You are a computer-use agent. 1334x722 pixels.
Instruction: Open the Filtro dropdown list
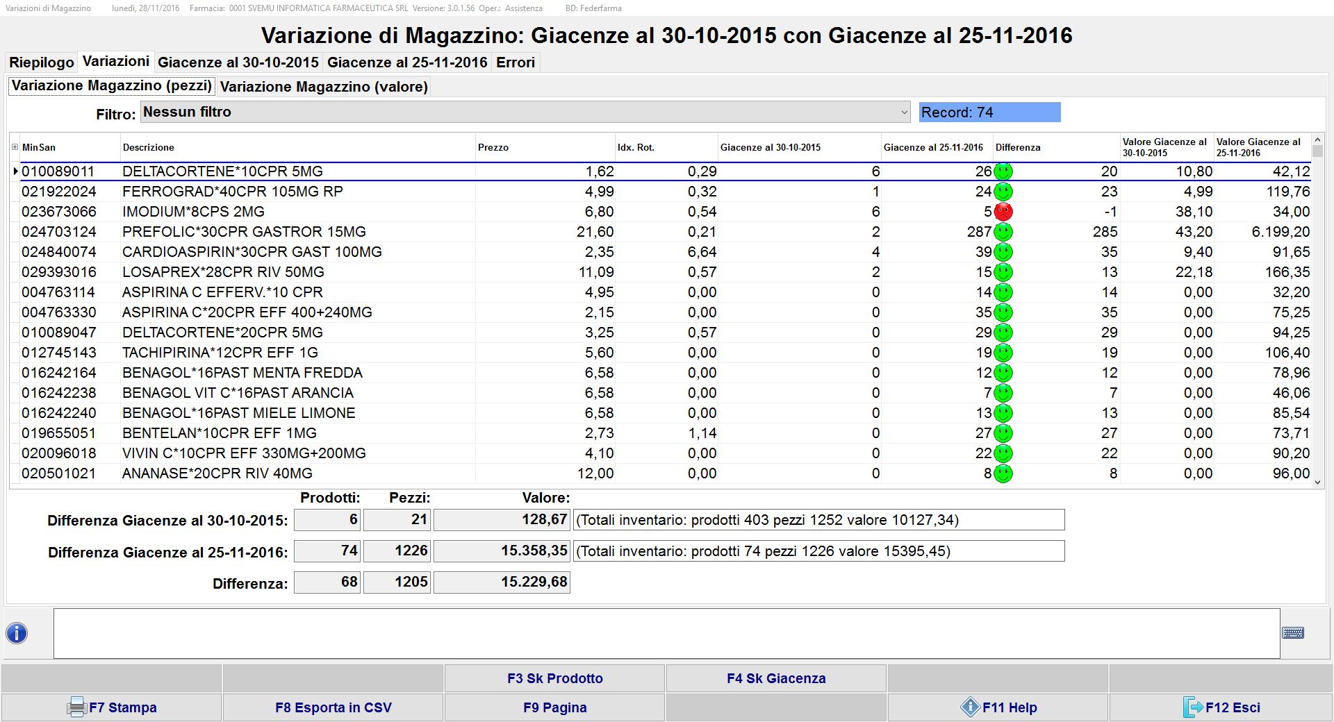[x=904, y=112]
